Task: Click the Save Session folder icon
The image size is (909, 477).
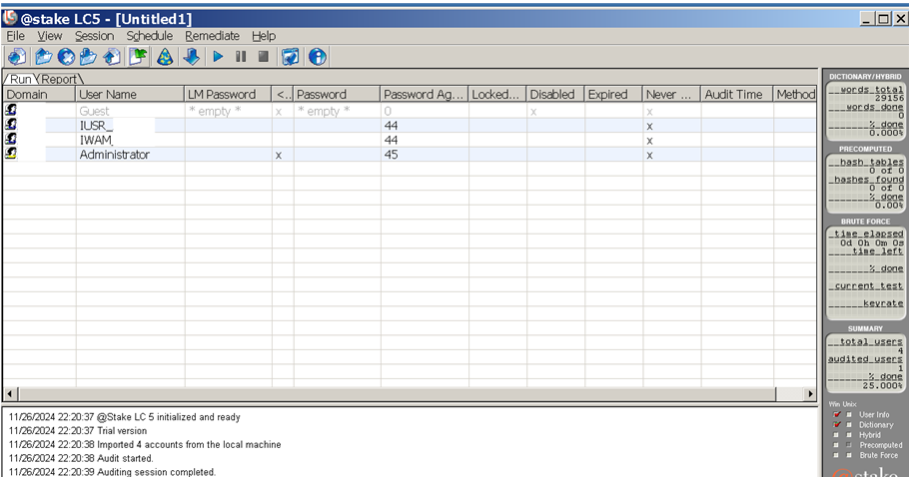Action: click(88, 57)
